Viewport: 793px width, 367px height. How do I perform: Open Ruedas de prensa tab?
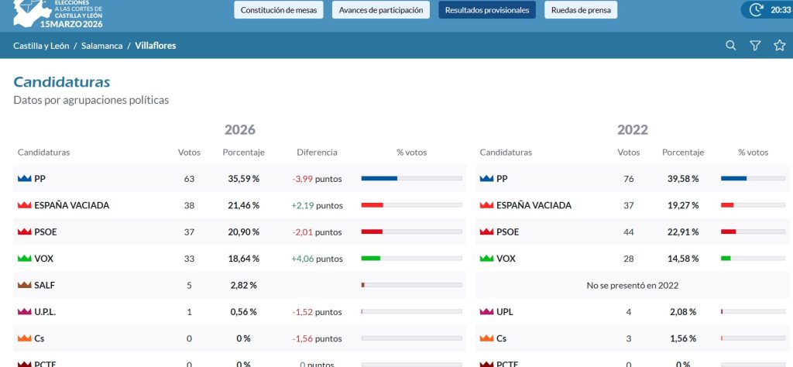click(x=581, y=9)
